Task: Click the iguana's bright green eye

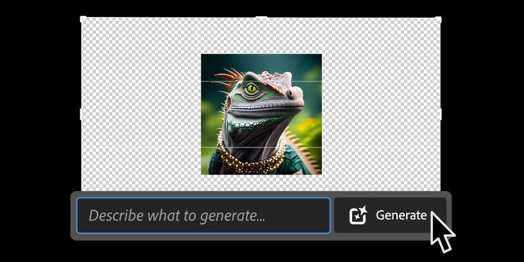Action: tap(251, 88)
